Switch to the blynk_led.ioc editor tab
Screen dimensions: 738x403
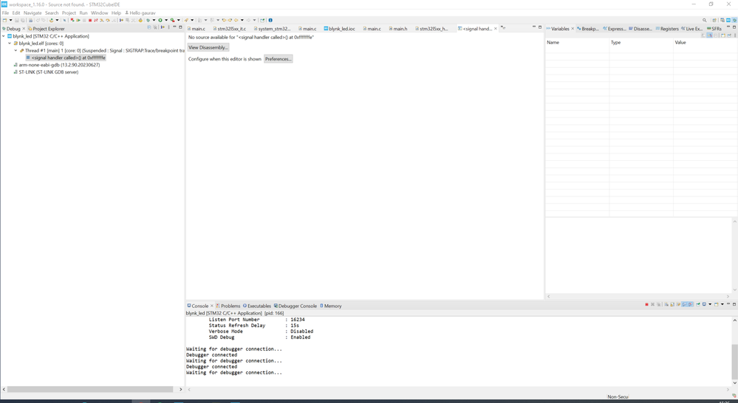[x=339, y=29]
